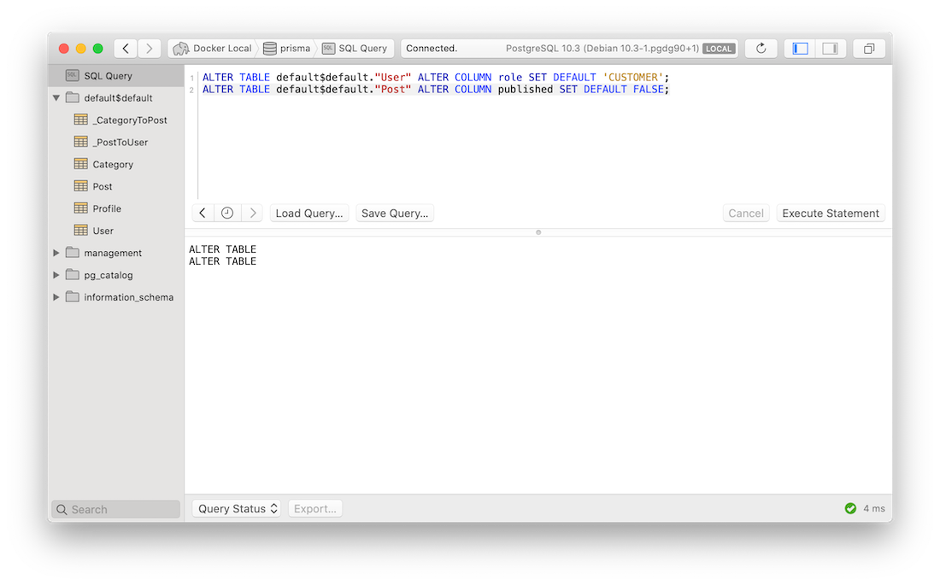Select the User table in the sidebar
Image resolution: width=940 pixels, height=585 pixels.
click(x=102, y=230)
